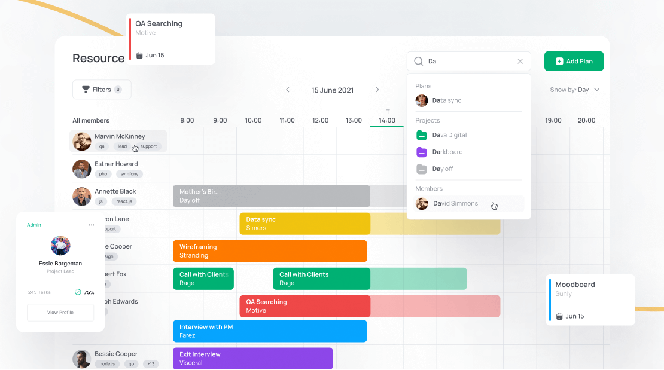Click the grey Day off folder icon
Screen dimensions: 664x370
pyautogui.click(x=421, y=169)
